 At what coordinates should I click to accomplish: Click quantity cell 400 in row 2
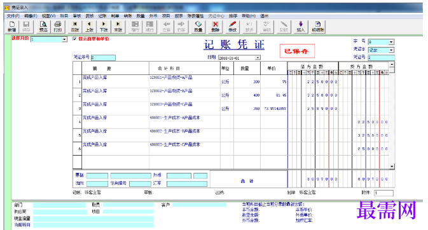click(x=247, y=95)
